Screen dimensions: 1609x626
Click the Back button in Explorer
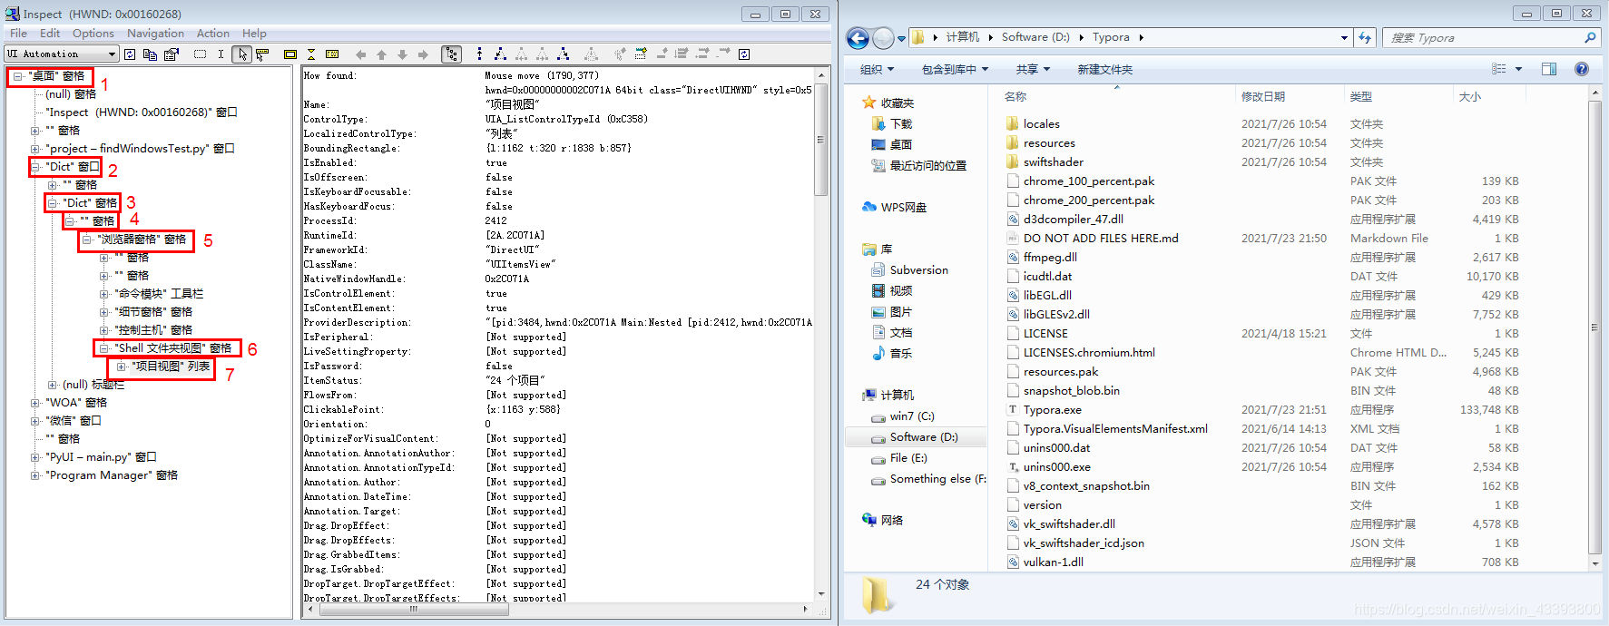[x=858, y=38]
